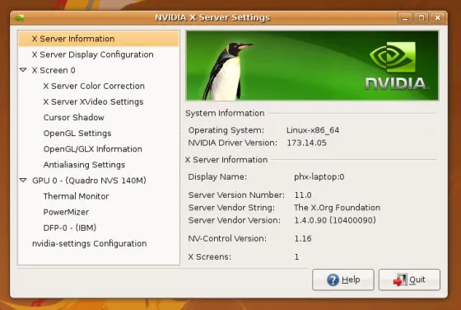Click the System Information section heading
Screen dimensions: 461x310
point(225,113)
